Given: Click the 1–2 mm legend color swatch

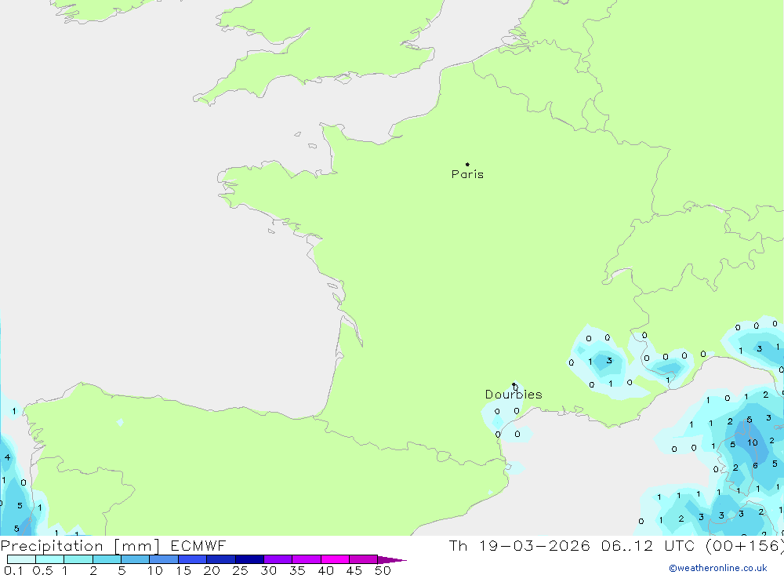Looking at the screenshot, I should coord(78,559).
